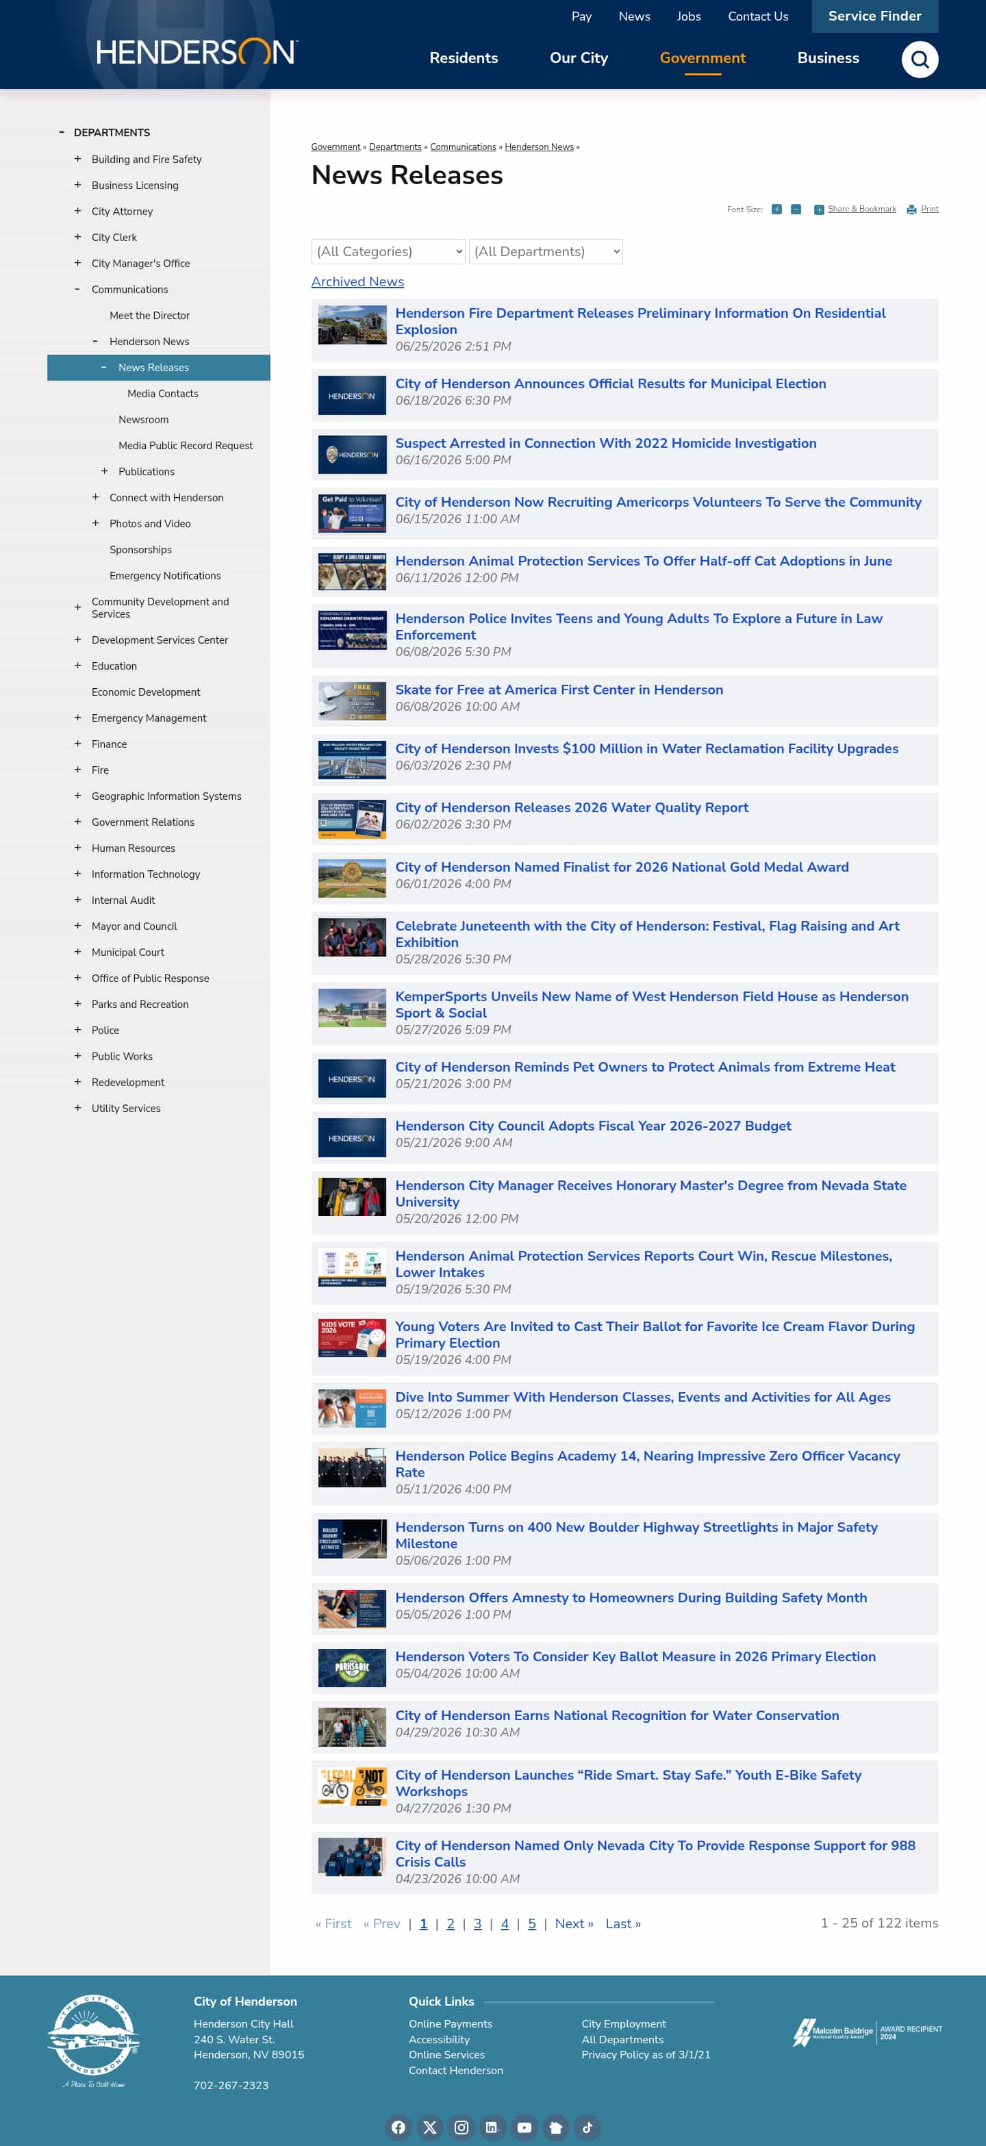Open the TikTok icon in footer
986x2146 pixels.
(587, 2127)
